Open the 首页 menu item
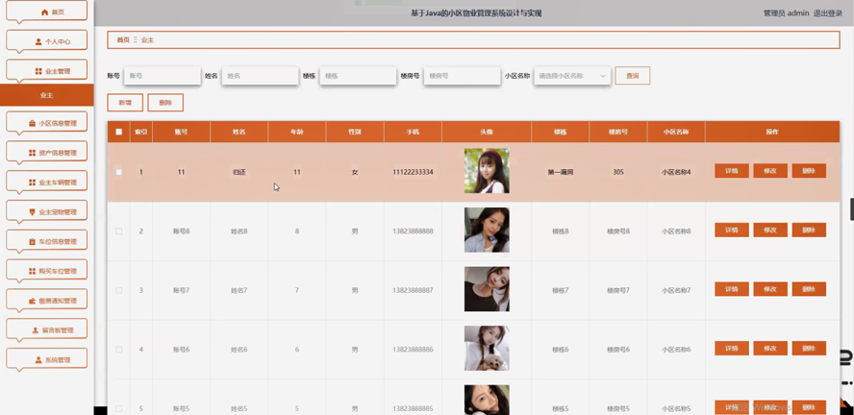 coord(47,12)
